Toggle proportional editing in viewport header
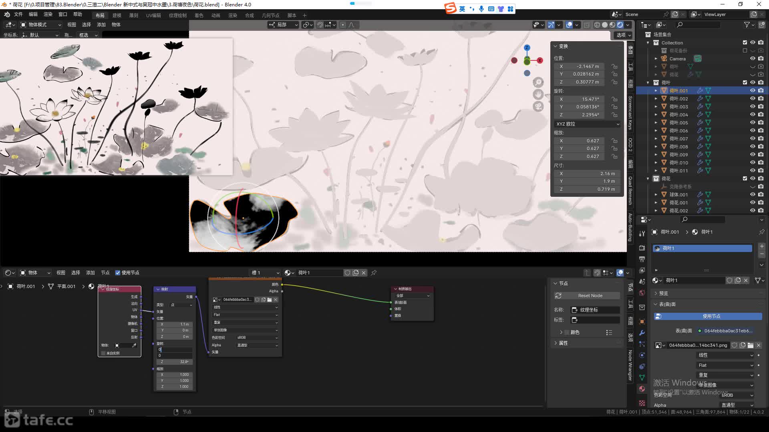The width and height of the screenshot is (769, 432). pyautogui.click(x=342, y=25)
